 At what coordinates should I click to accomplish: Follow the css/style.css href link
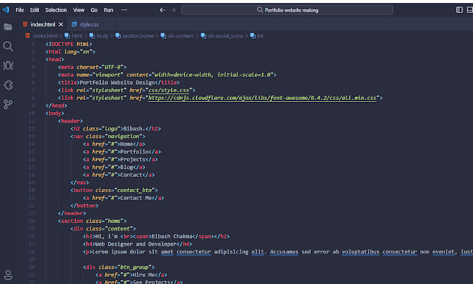click(168, 90)
